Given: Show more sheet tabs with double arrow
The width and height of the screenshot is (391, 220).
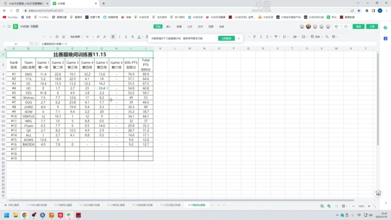Looking at the screenshot, I should point(213,205).
